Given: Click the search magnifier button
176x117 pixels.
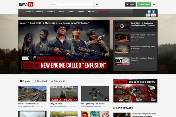Looking at the screenshot, I should 97,4.
